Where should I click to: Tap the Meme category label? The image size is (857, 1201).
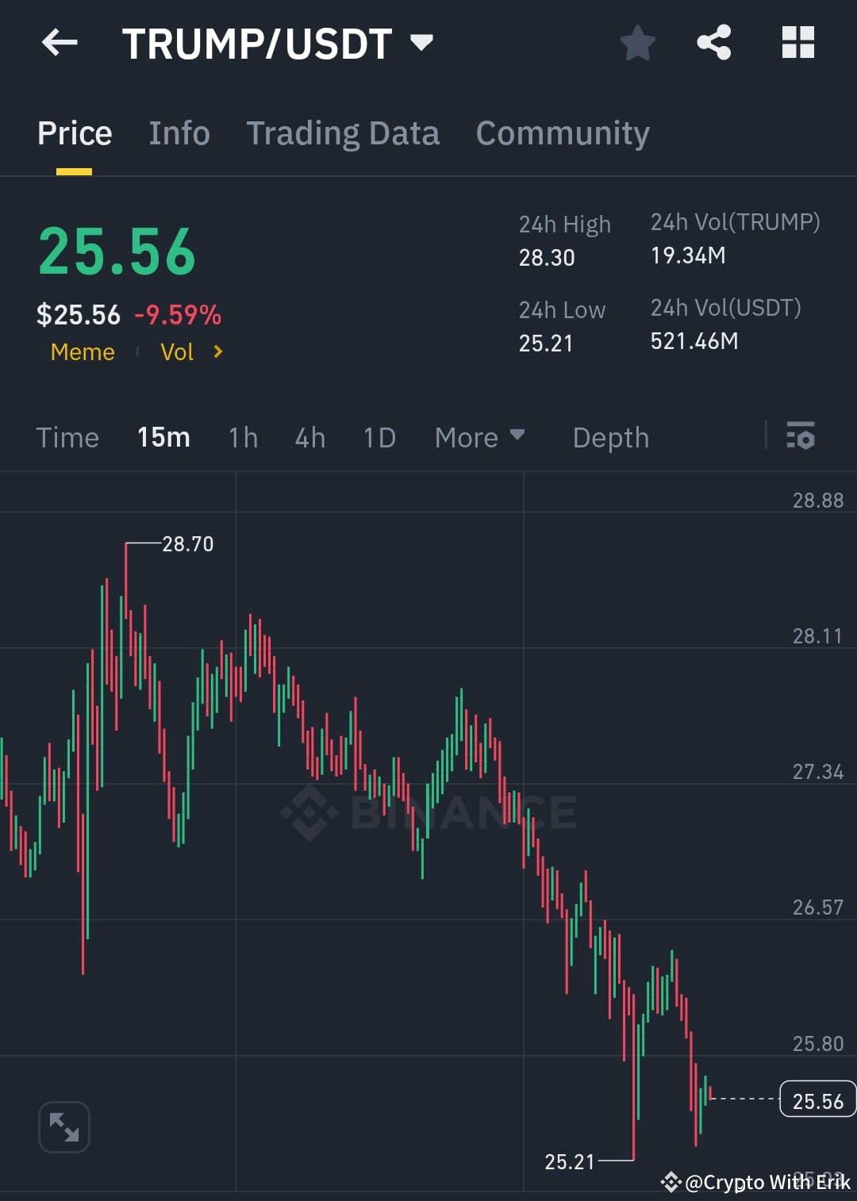click(x=82, y=351)
